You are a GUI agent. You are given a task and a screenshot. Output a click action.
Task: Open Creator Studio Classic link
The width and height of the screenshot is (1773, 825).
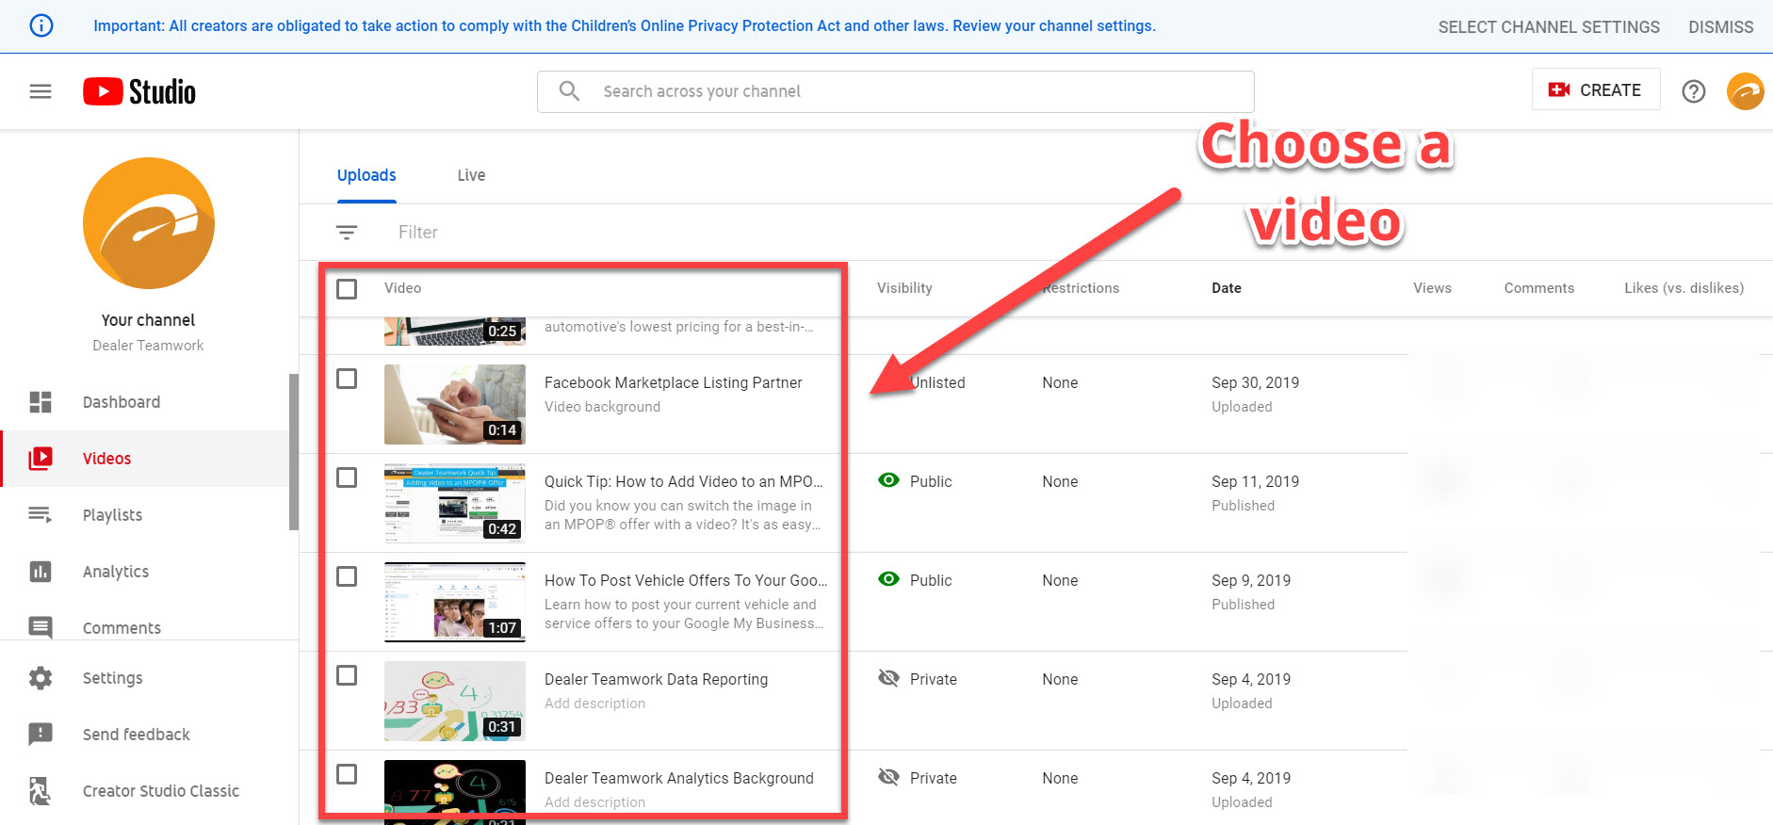click(x=161, y=791)
